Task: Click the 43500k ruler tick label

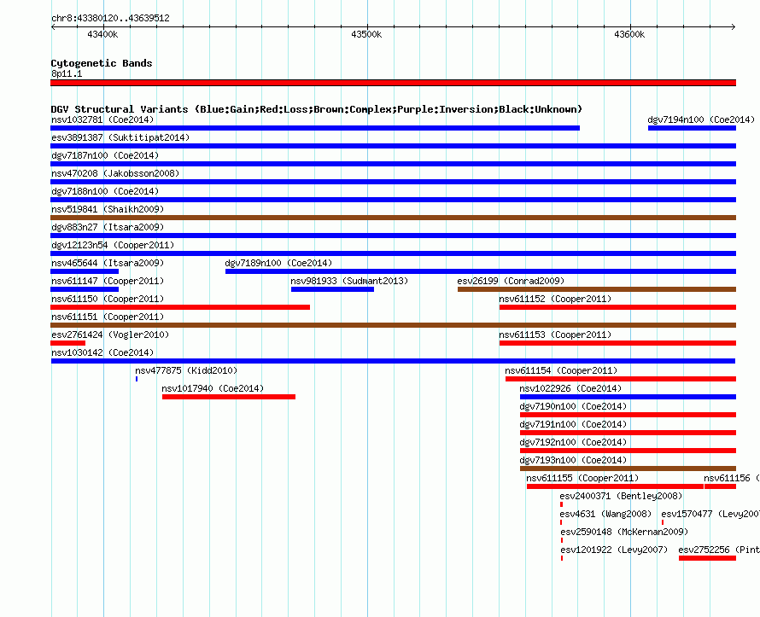Action: tap(366, 34)
